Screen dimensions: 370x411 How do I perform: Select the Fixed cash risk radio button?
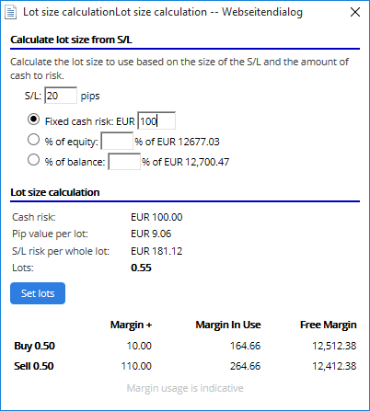pyautogui.click(x=33, y=120)
